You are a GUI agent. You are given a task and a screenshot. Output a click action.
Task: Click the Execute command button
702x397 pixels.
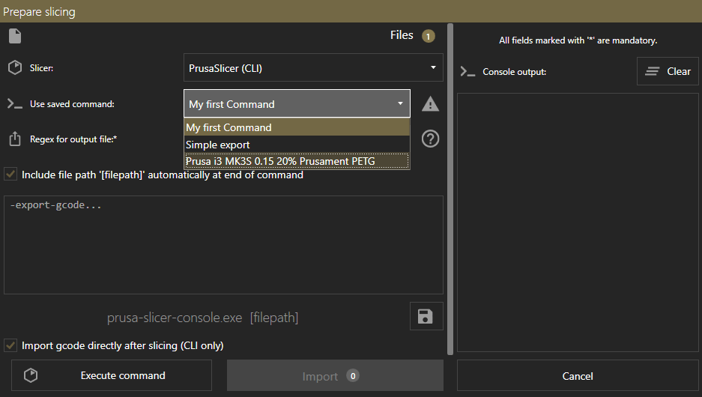[x=112, y=375]
